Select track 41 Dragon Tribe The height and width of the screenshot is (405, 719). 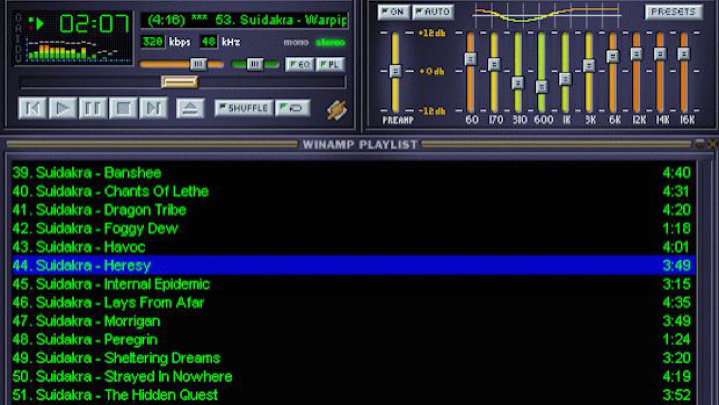pyautogui.click(x=354, y=210)
